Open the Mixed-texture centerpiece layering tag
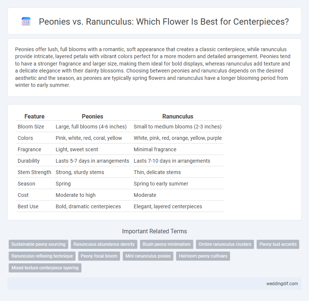 pyautogui.click(x=45, y=268)
